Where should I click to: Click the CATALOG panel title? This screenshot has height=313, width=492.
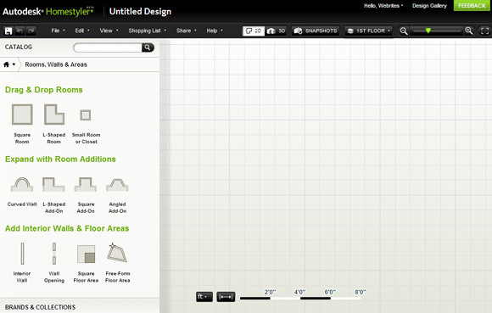tap(19, 47)
